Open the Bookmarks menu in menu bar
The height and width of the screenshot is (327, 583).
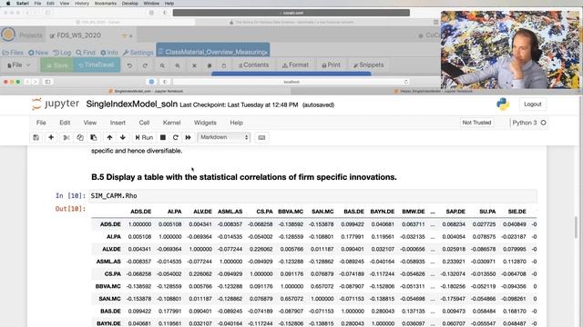[x=106, y=4]
